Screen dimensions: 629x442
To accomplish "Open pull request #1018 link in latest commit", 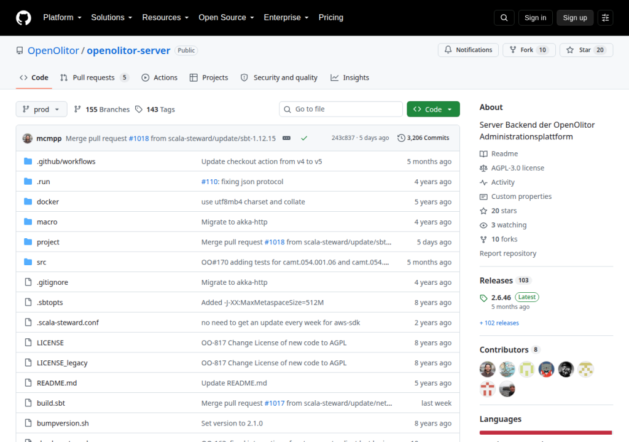I will [x=139, y=138].
